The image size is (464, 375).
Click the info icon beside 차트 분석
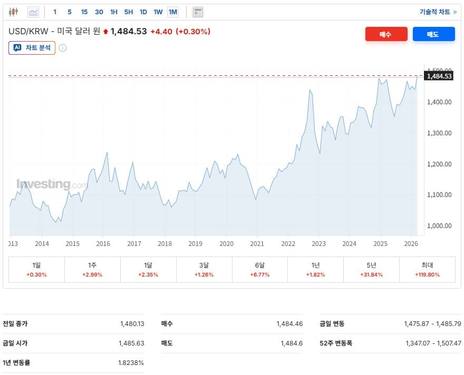63,48
